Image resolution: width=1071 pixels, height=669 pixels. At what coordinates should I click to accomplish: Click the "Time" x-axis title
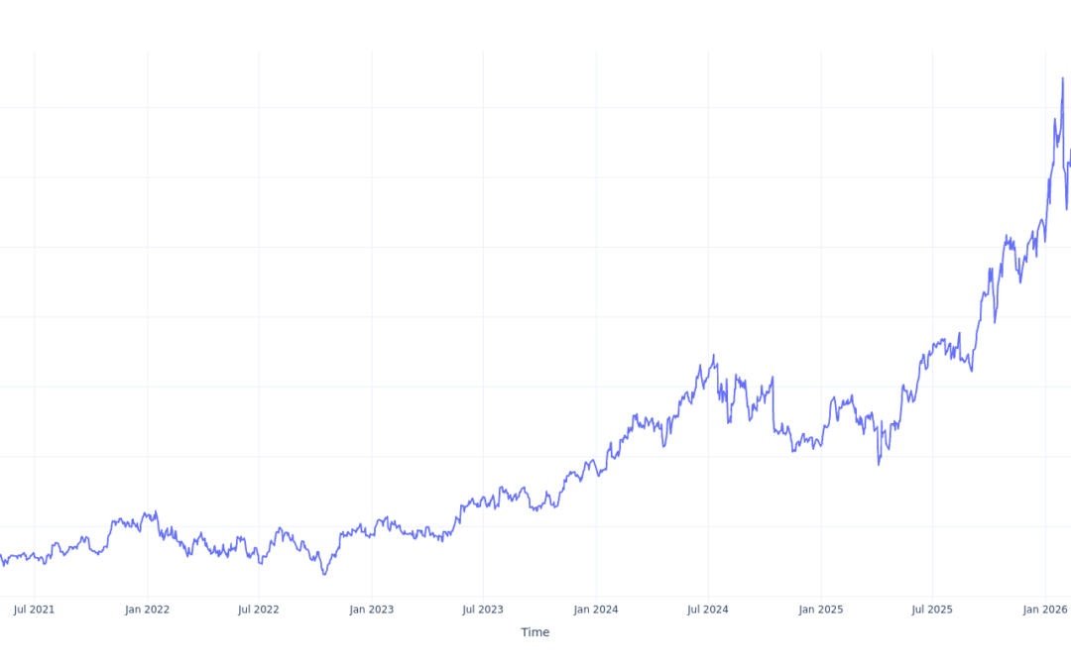[535, 632]
